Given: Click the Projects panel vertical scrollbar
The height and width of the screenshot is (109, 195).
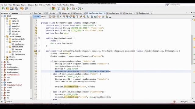Looking at the screenshot, I should 31,53.
